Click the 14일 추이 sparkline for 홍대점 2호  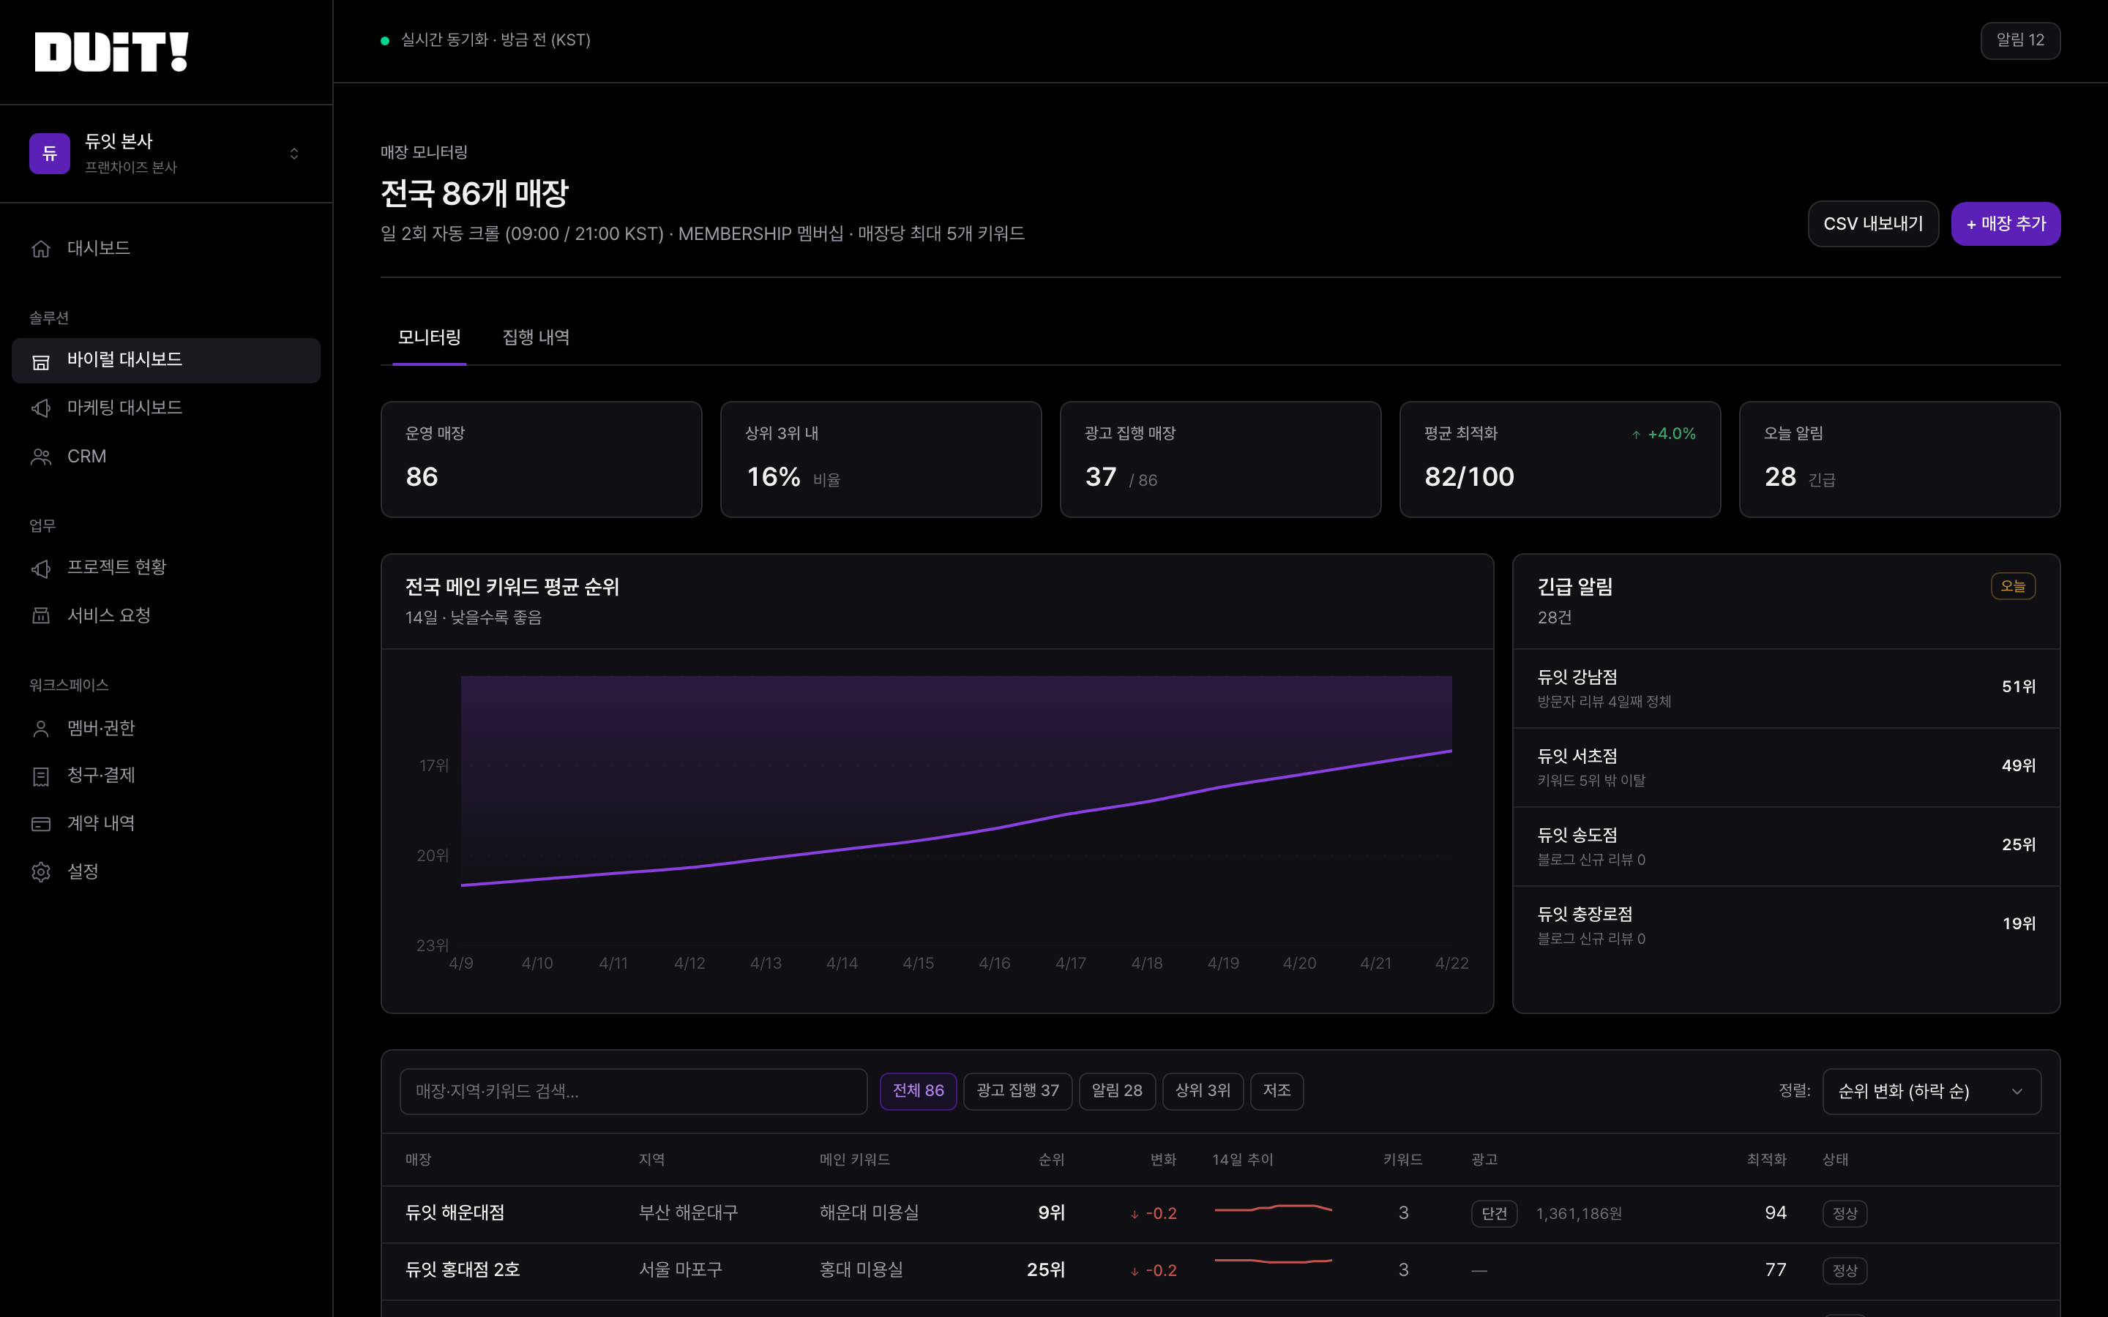pos(1273,1261)
